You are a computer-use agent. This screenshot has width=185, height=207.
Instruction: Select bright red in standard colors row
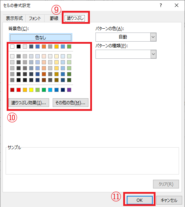19,90
